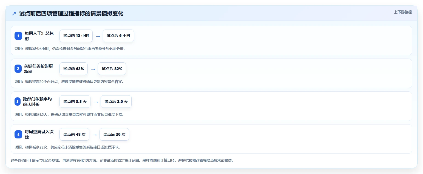Click the footer text starting 这些数值用于展示
This screenshot has height=174, width=423.
[122, 160]
